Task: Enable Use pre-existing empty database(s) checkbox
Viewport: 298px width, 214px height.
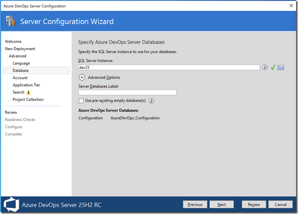Action: (x=81, y=101)
